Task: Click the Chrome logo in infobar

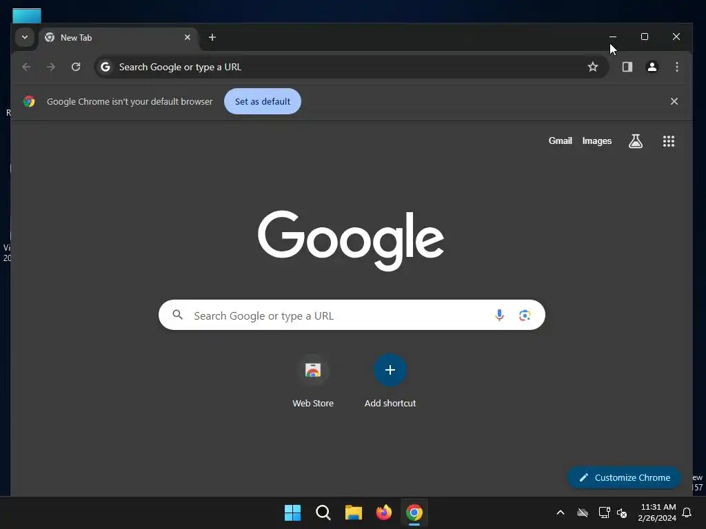Action: click(29, 101)
